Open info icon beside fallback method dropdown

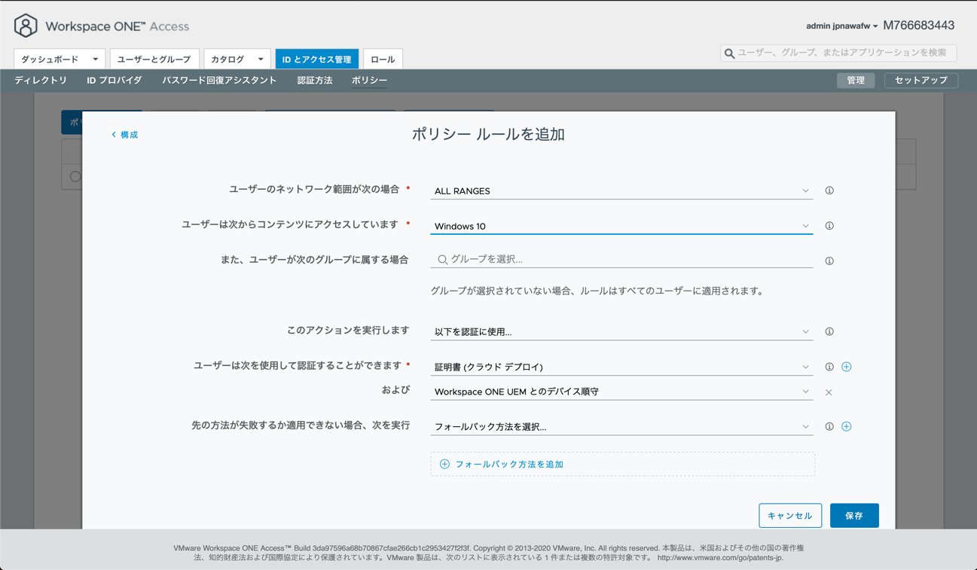pos(829,426)
